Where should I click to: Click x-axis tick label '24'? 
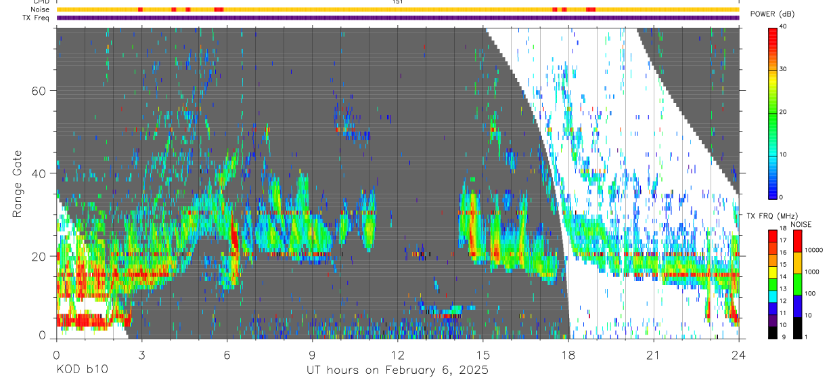739,354
